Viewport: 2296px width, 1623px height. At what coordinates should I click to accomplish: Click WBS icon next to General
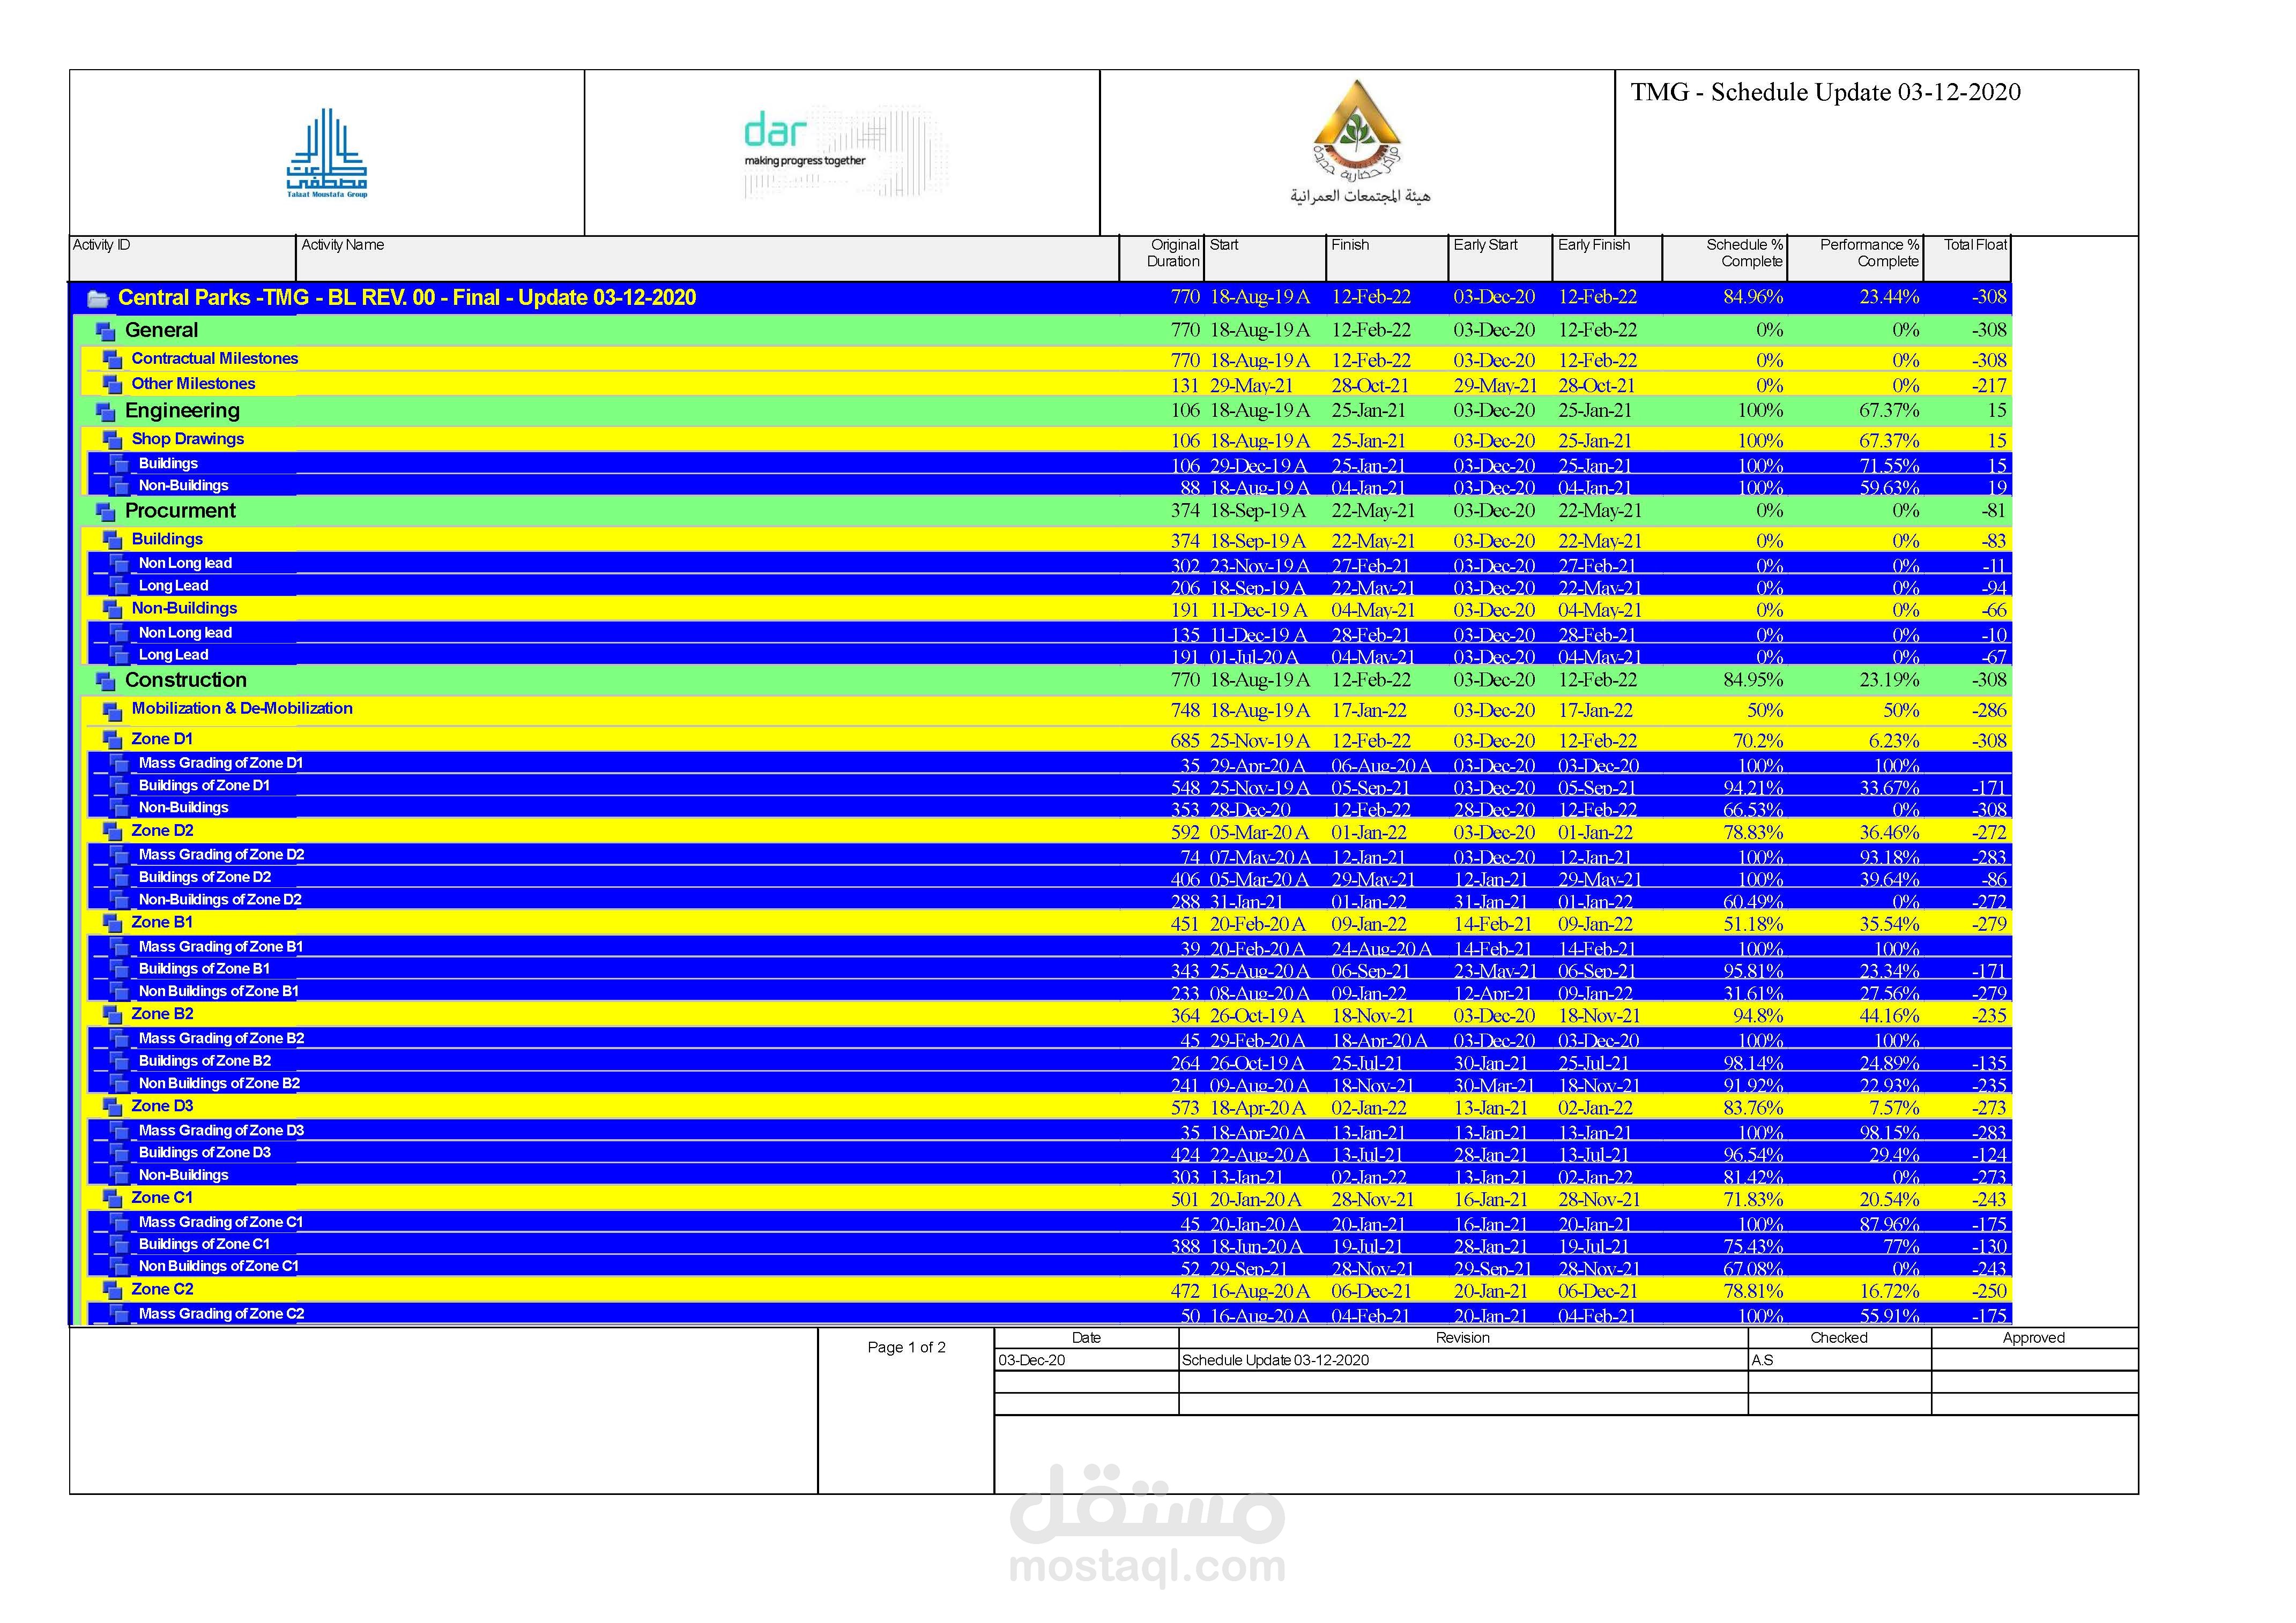(105, 331)
